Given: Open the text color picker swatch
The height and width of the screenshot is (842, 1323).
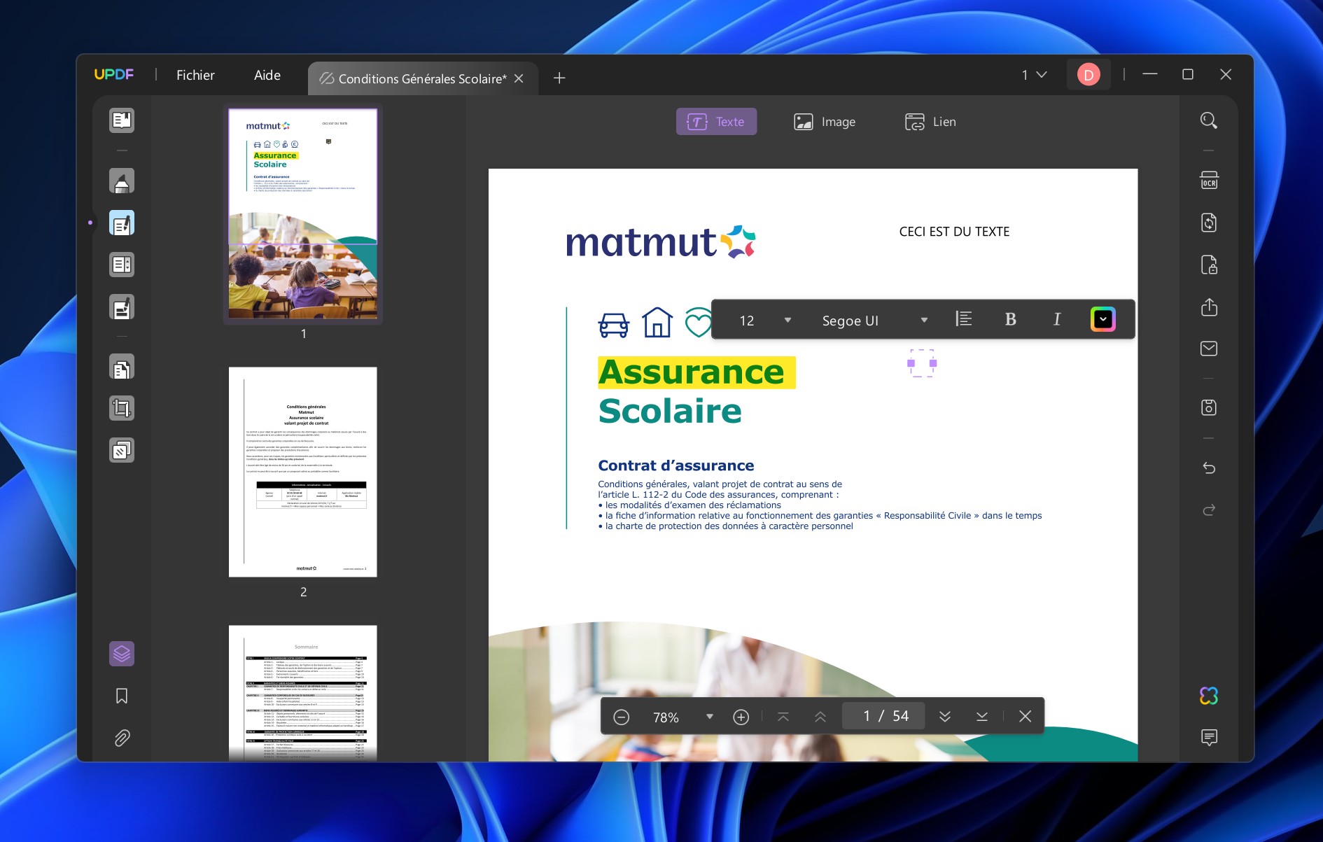Looking at the screenshot, I should (x=1102, y=320).
